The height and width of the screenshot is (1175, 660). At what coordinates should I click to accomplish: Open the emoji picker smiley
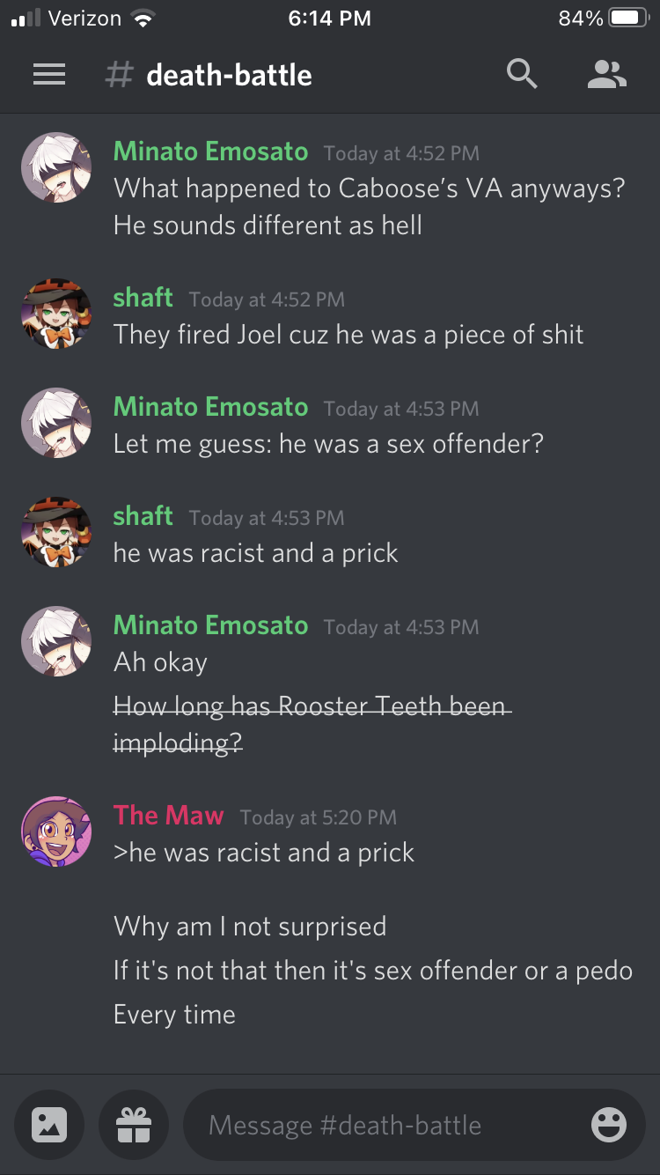608,1125
